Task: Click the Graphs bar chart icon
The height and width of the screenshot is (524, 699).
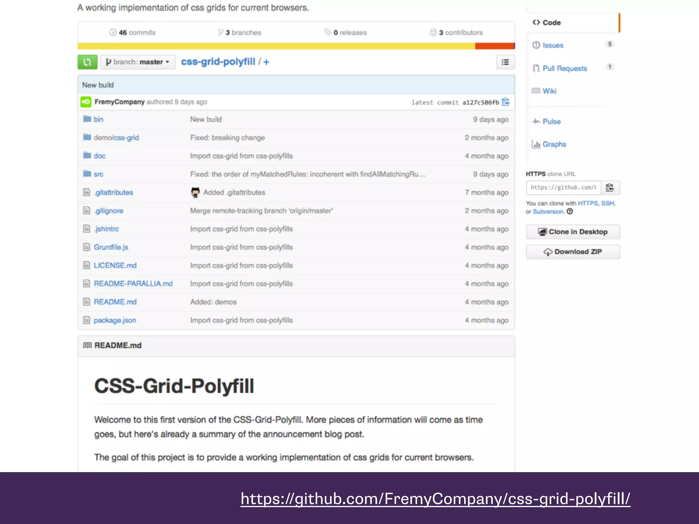Action: (536, 144)
